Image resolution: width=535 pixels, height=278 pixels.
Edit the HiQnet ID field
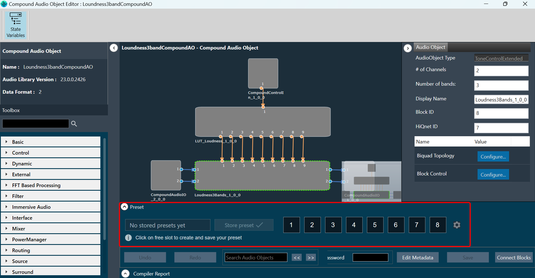click(501, 128)
